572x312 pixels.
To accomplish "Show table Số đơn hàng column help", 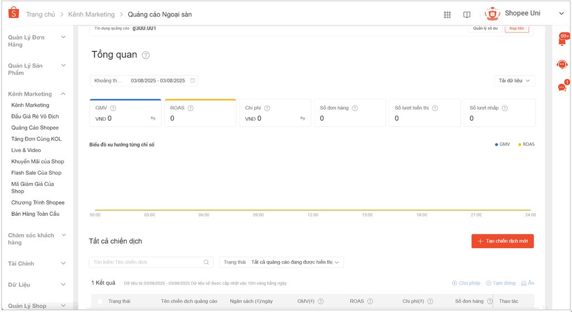I will click(x=489, y=301).
